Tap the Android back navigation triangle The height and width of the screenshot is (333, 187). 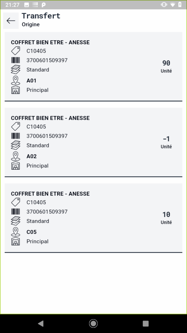point(41,324)
